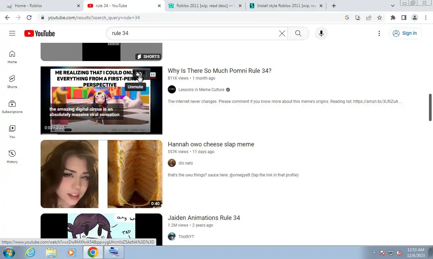The width and height of the screenshot is (433, 259).
Task: Click the Action Center flag tray icon
Action: (383, 253)
